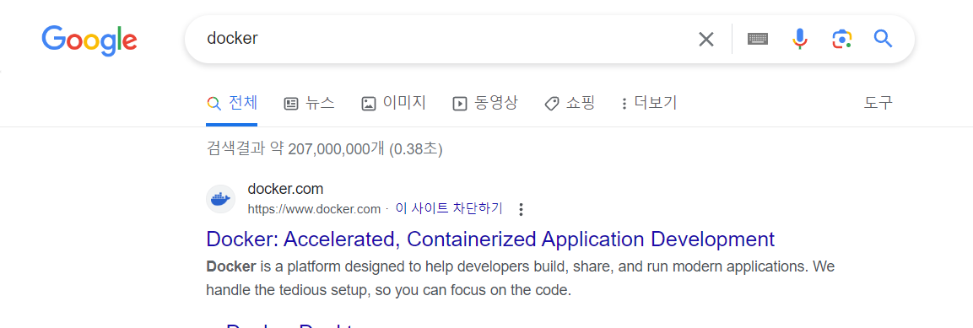Open the Docker: Accelerated, Containerized Application Development result
973x328 pixels.
coord(490,239)
